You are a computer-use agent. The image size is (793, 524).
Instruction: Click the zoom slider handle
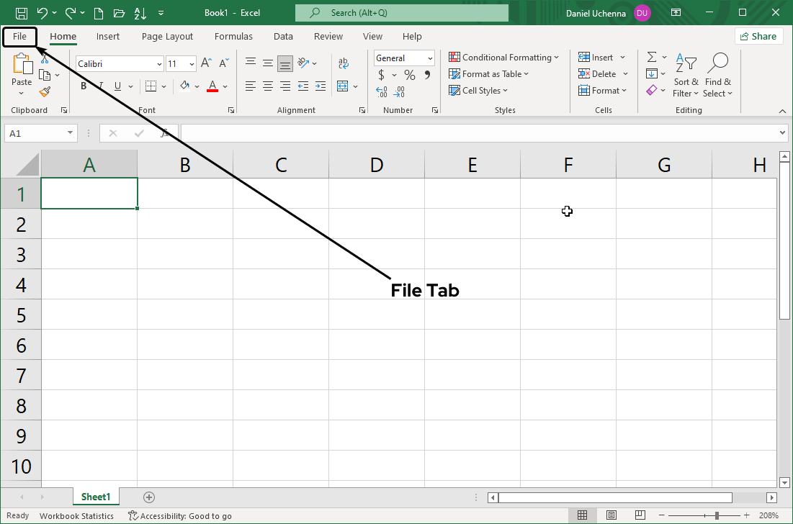(717, 515)
